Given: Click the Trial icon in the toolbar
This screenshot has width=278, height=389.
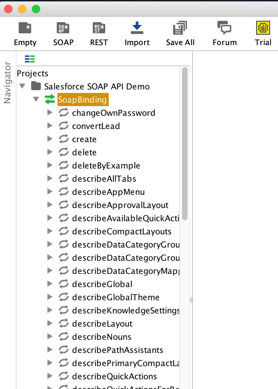Looking at the screenshot, I should (x=263, y=28).
